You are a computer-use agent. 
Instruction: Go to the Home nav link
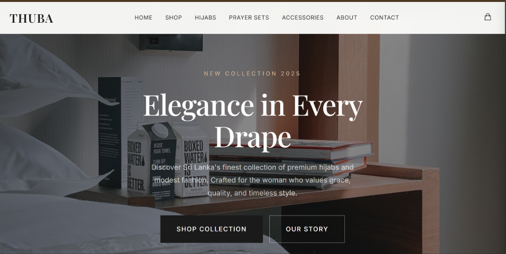click(x=143, y=18)
